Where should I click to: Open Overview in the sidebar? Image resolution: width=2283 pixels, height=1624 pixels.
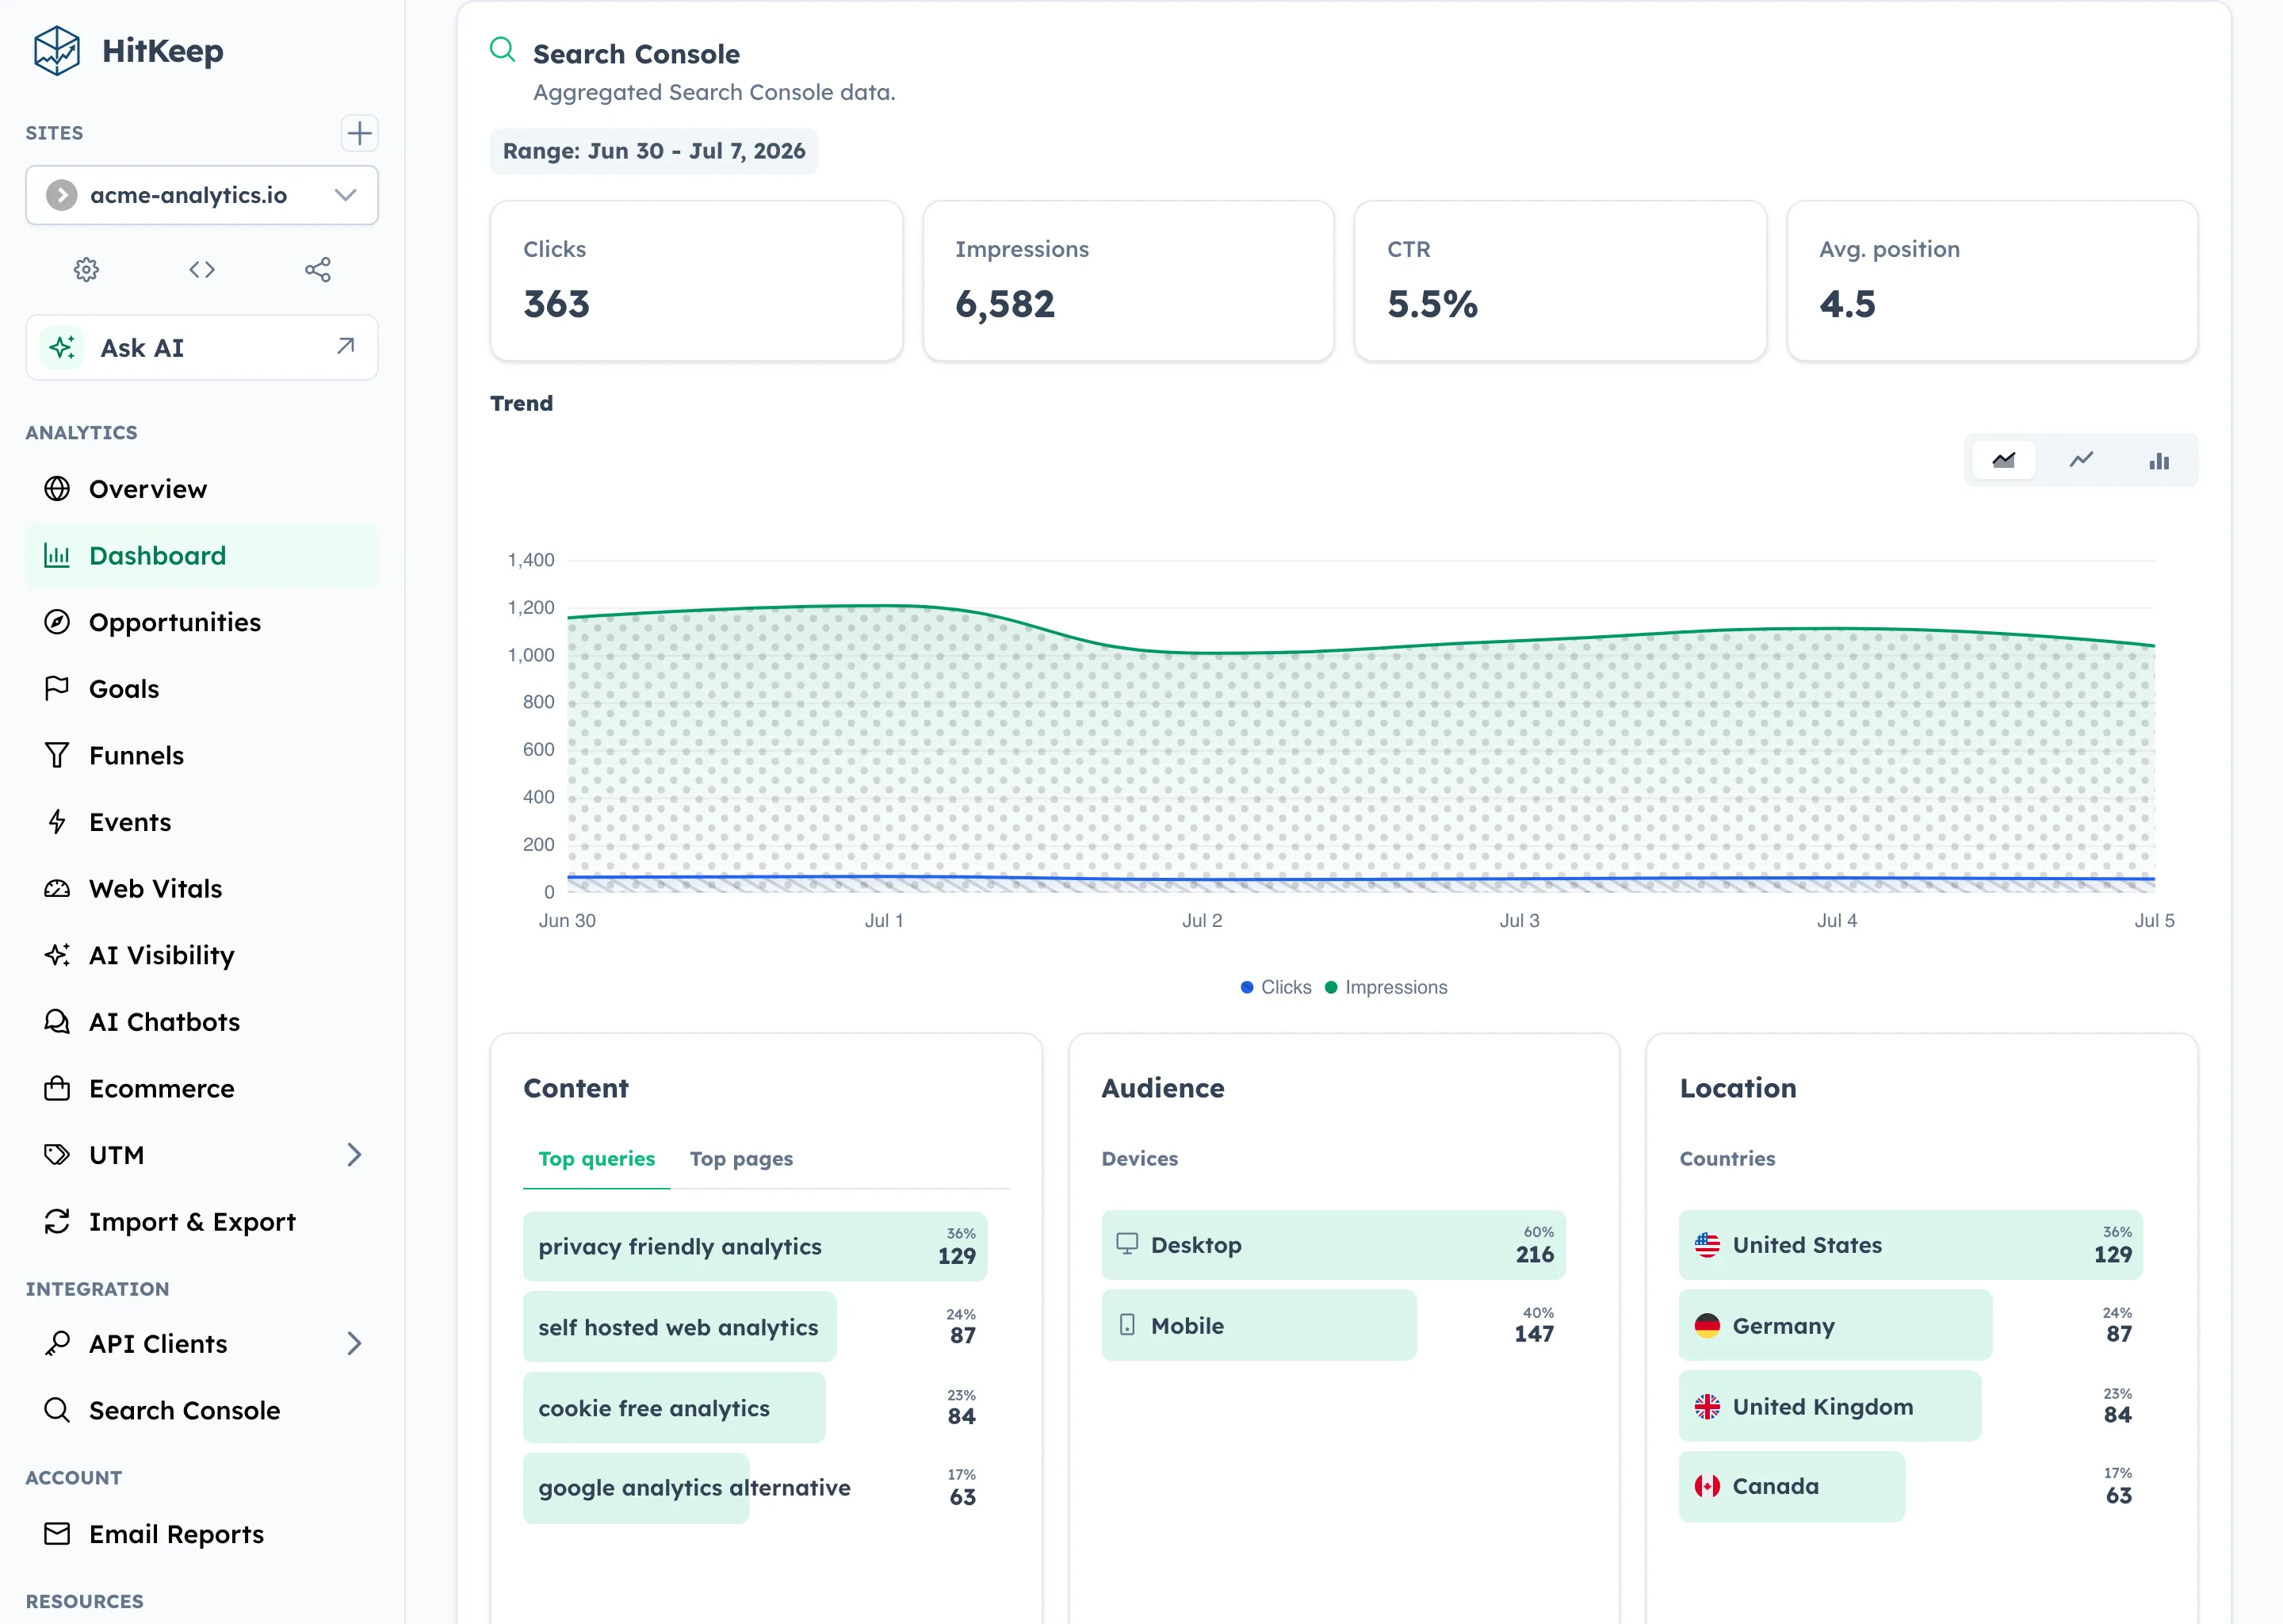point(202,488)
